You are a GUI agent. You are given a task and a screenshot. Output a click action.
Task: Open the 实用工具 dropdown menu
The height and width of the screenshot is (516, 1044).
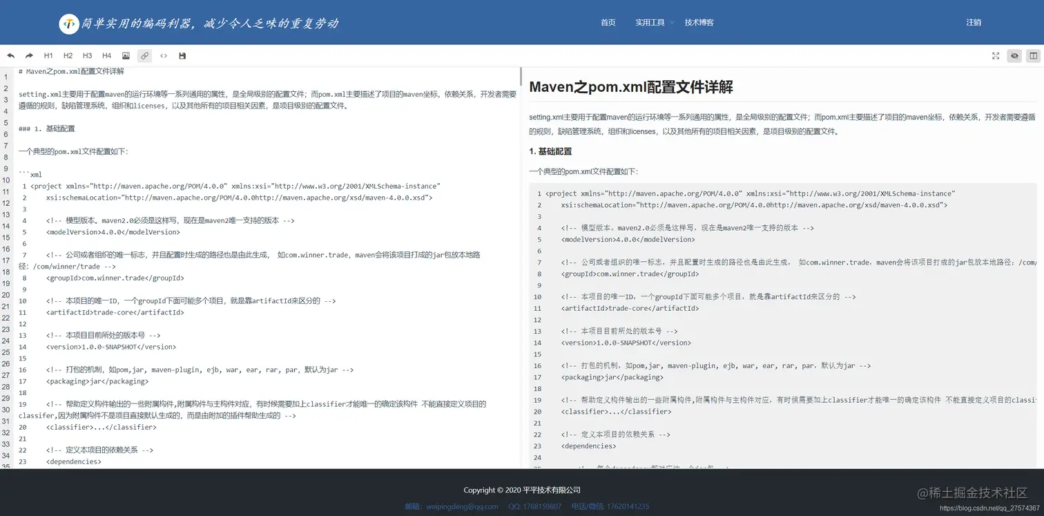pos(649,22)
